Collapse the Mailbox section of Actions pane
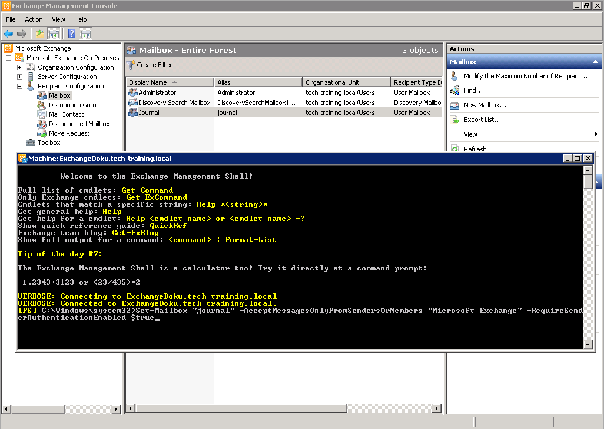 pos(595,61)
